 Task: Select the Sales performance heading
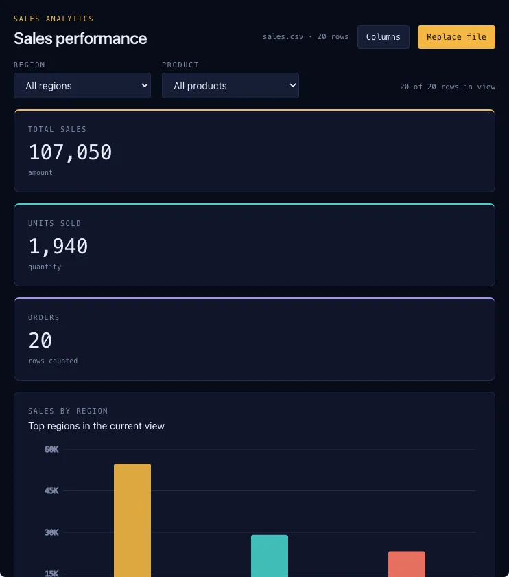point(80,38)
